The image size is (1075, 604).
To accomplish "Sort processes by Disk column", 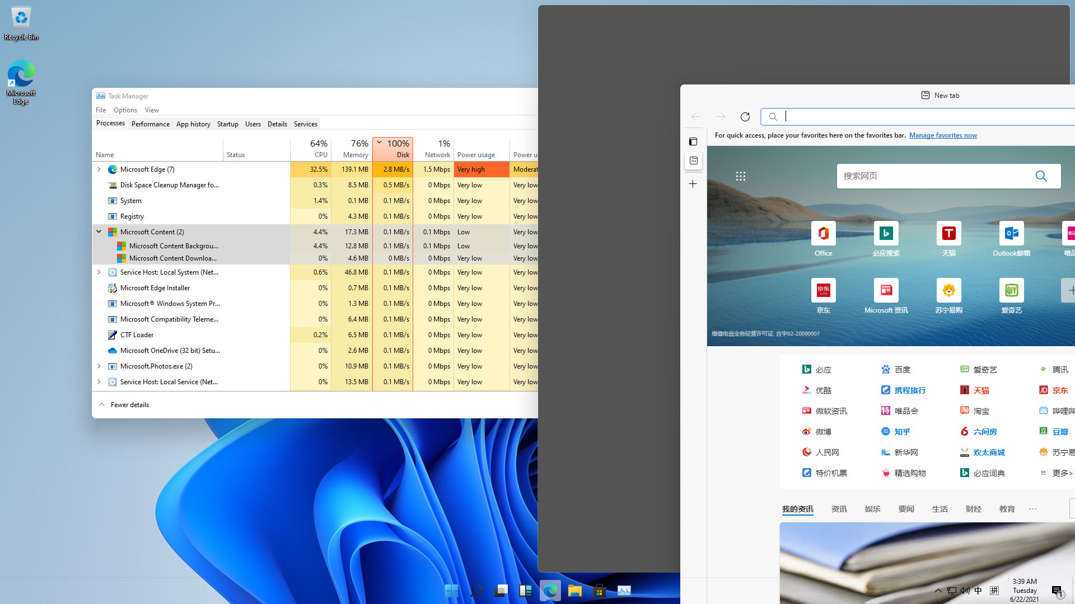I will (x=392, y=149).
